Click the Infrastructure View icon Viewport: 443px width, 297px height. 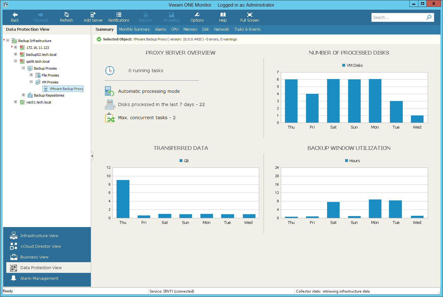click(14, 236)
